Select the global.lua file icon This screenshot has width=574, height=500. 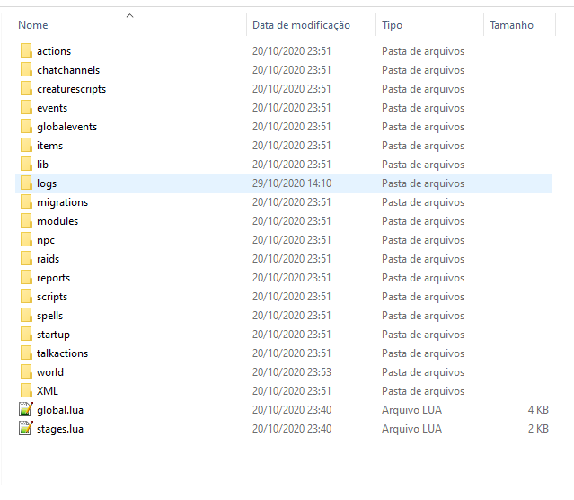[x=26, y=409]
